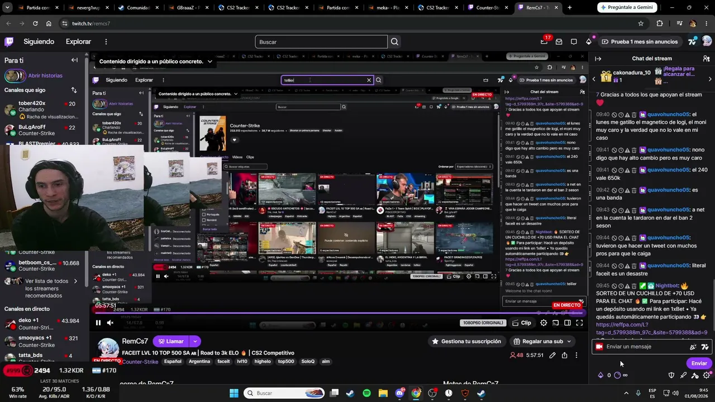Viewport: 715px width, 402px height.
Task: Open the three-dot more menu beside Explorar
Action: pos(106,41)
